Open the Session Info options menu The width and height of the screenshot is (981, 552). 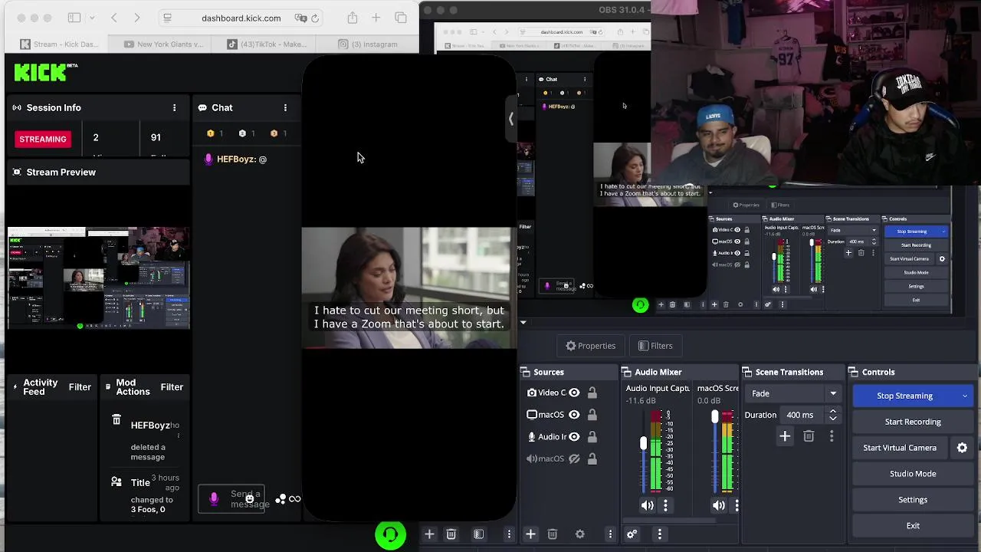point(174,108)
